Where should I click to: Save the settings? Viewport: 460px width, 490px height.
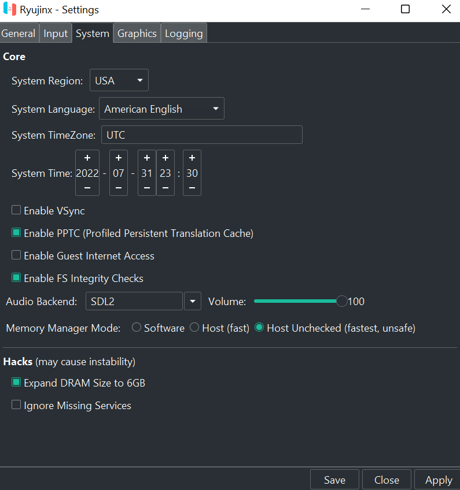334,480
